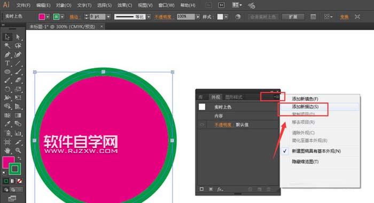Screen dimensions: 374x203
Task: Select the Ellipse tool
Action: 7,71
